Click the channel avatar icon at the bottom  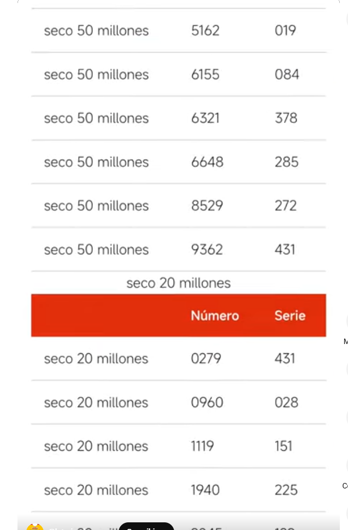click(35, 527)
